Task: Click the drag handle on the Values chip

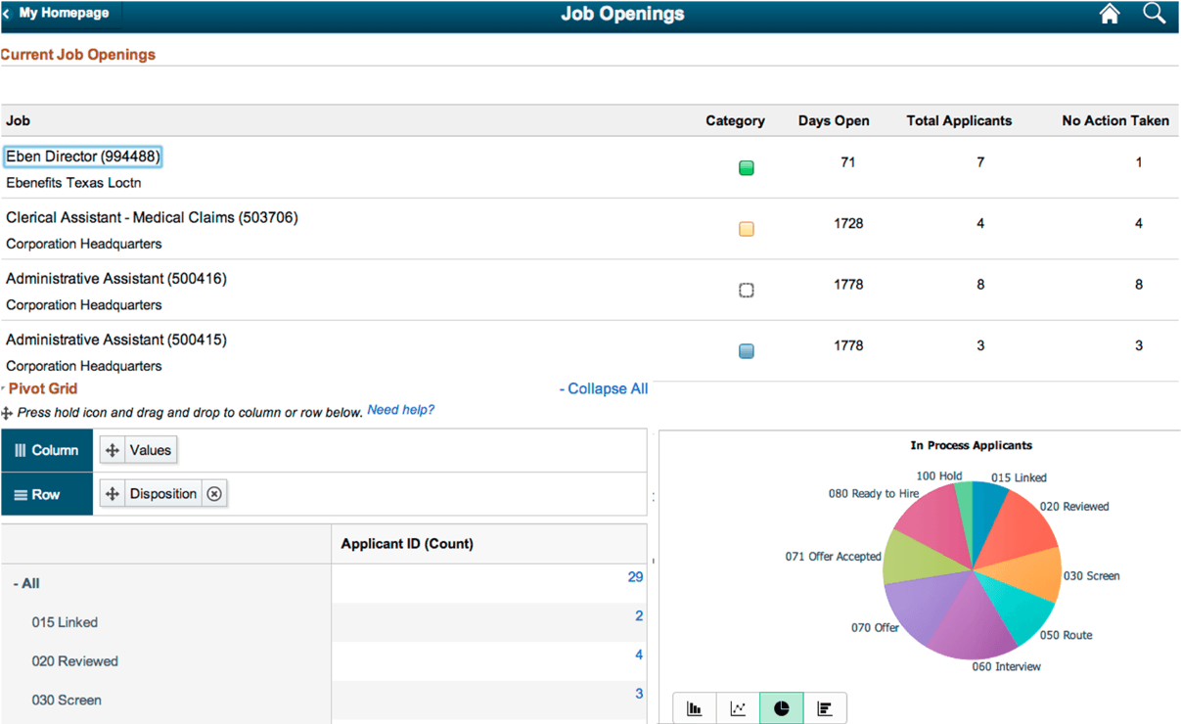Action: click(x=113, y=449)
